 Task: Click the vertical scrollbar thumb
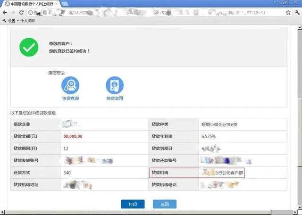click(x=300, y=132)
